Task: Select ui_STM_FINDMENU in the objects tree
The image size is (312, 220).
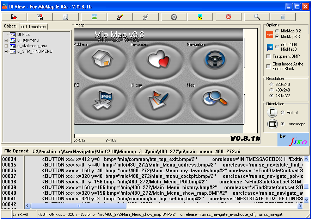Action: (x=35, y=51)
